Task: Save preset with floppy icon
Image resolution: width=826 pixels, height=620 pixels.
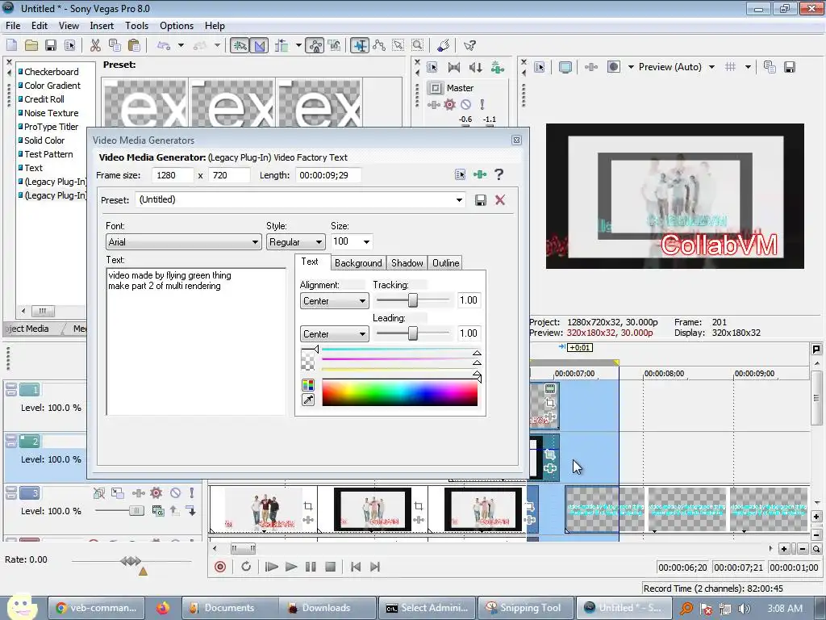Action: 481,200
